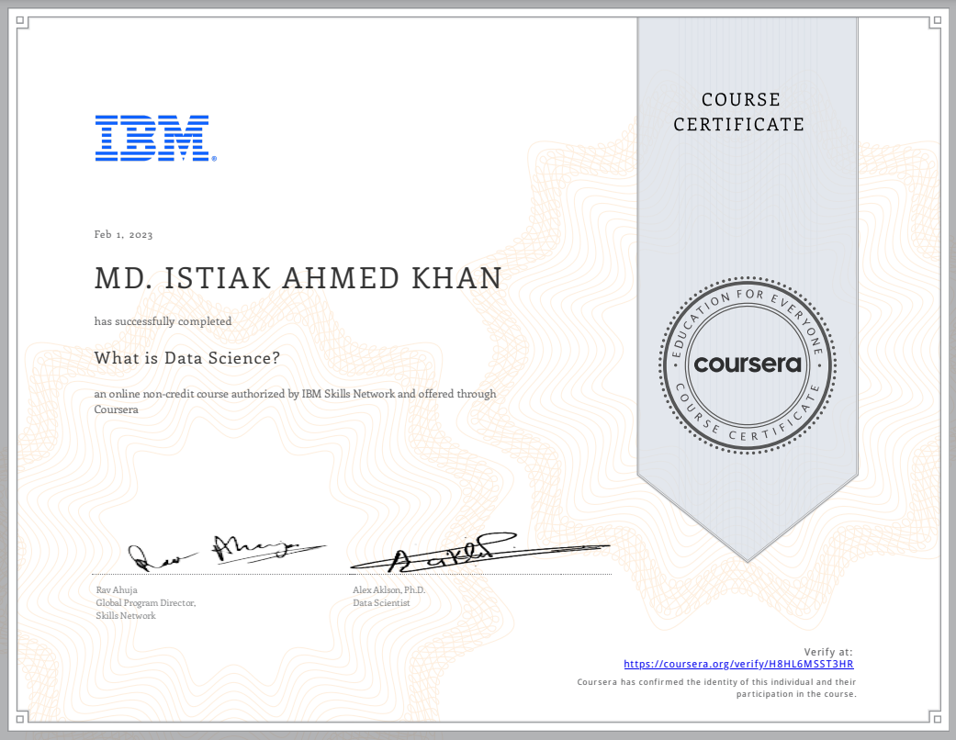Click the coursera wordmark inside the seal
Image resolution: width=956 pixels, height=740 pixels.
click(747, 364)
